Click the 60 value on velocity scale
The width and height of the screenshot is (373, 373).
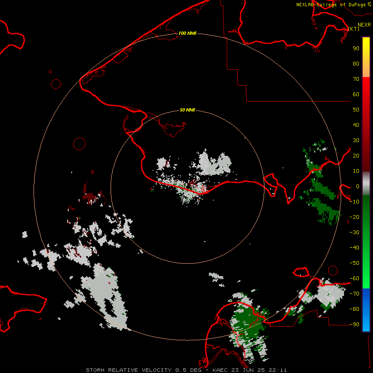356,94
